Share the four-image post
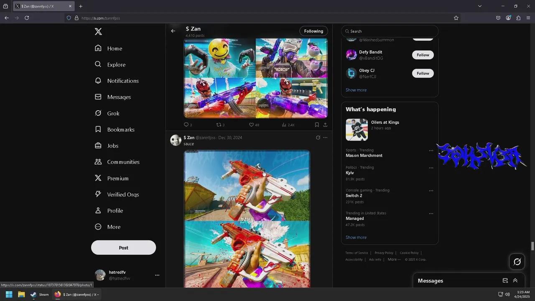Image resolution: width=535 pixels, height=301 pixels. click(x=325, y=125)
